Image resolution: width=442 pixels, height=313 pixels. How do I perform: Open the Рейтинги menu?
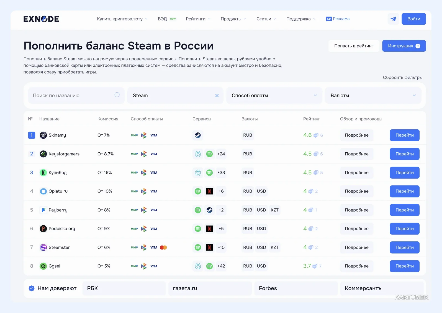pos(198,19)
